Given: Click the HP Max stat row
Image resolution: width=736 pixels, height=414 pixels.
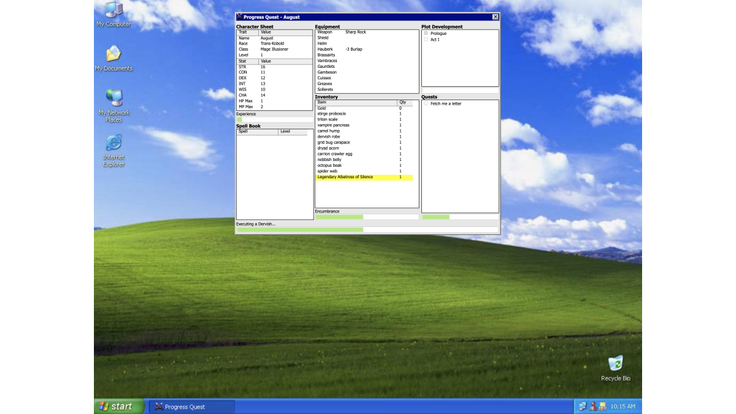Looking at the screenshot, I should click(x=274, y=101).
